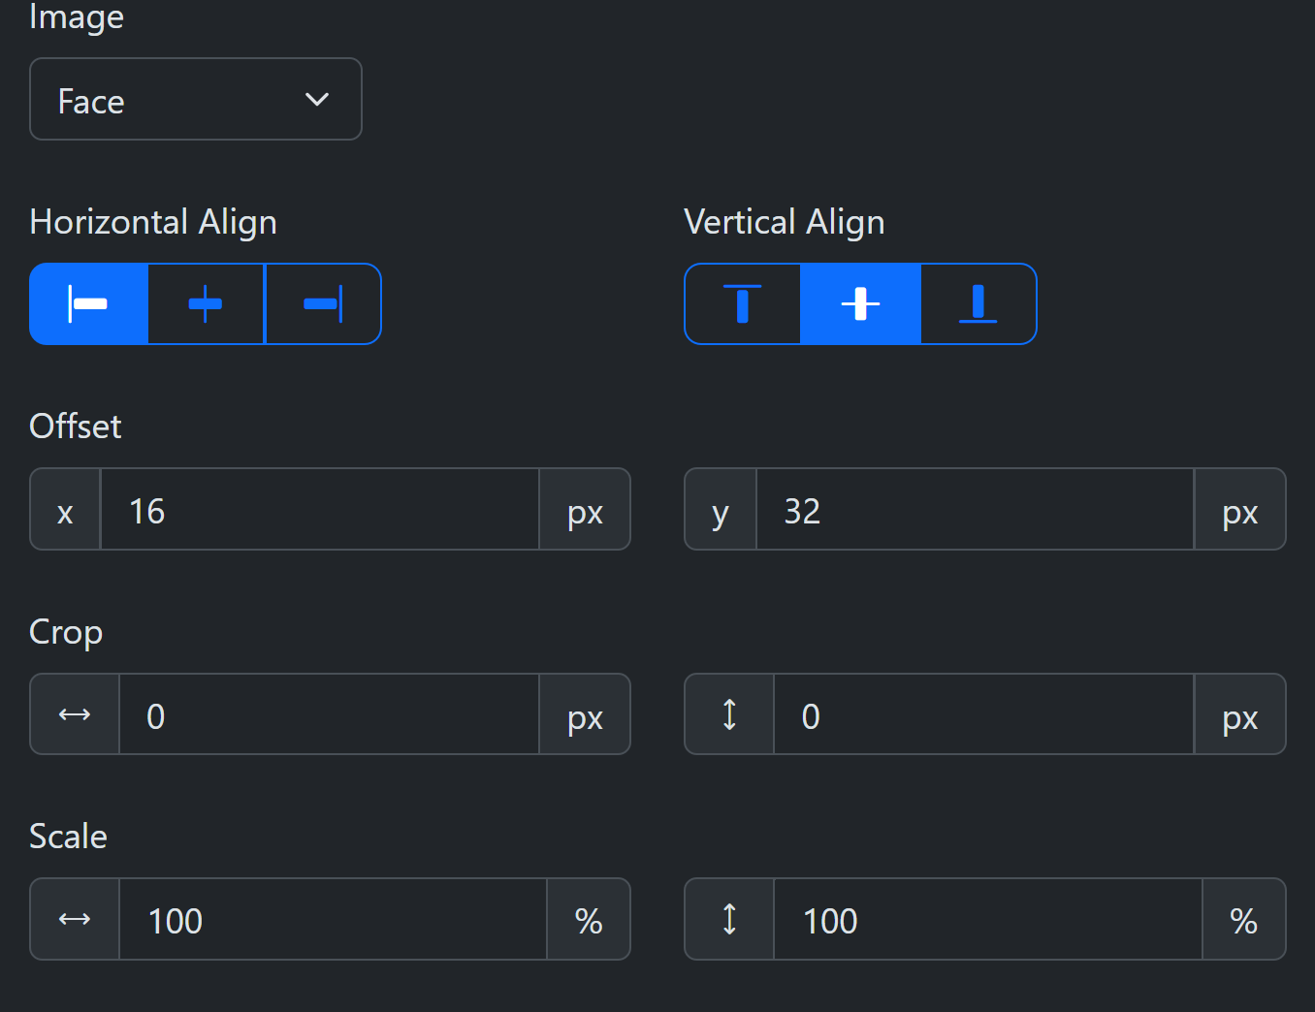1315x1012 pixels.
Task: Expand Image selector chevron arrow
Action: tap(317, 99)
